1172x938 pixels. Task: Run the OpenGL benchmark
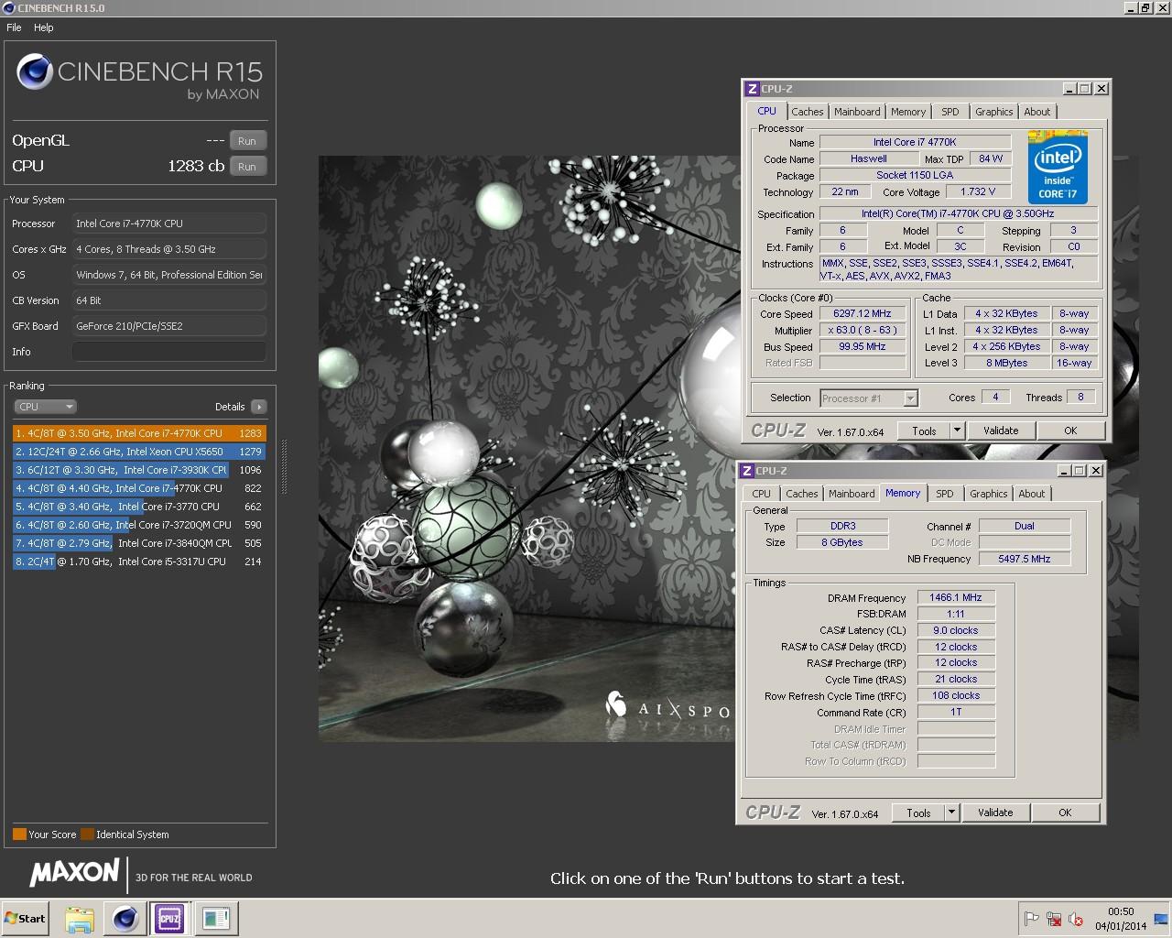tap(247, 141)
